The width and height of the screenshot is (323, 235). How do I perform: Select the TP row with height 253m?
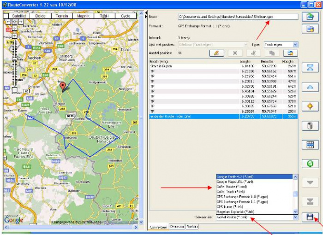223,112
